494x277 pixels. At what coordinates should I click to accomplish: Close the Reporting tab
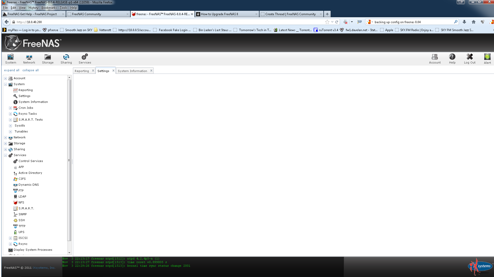(93, 70)
